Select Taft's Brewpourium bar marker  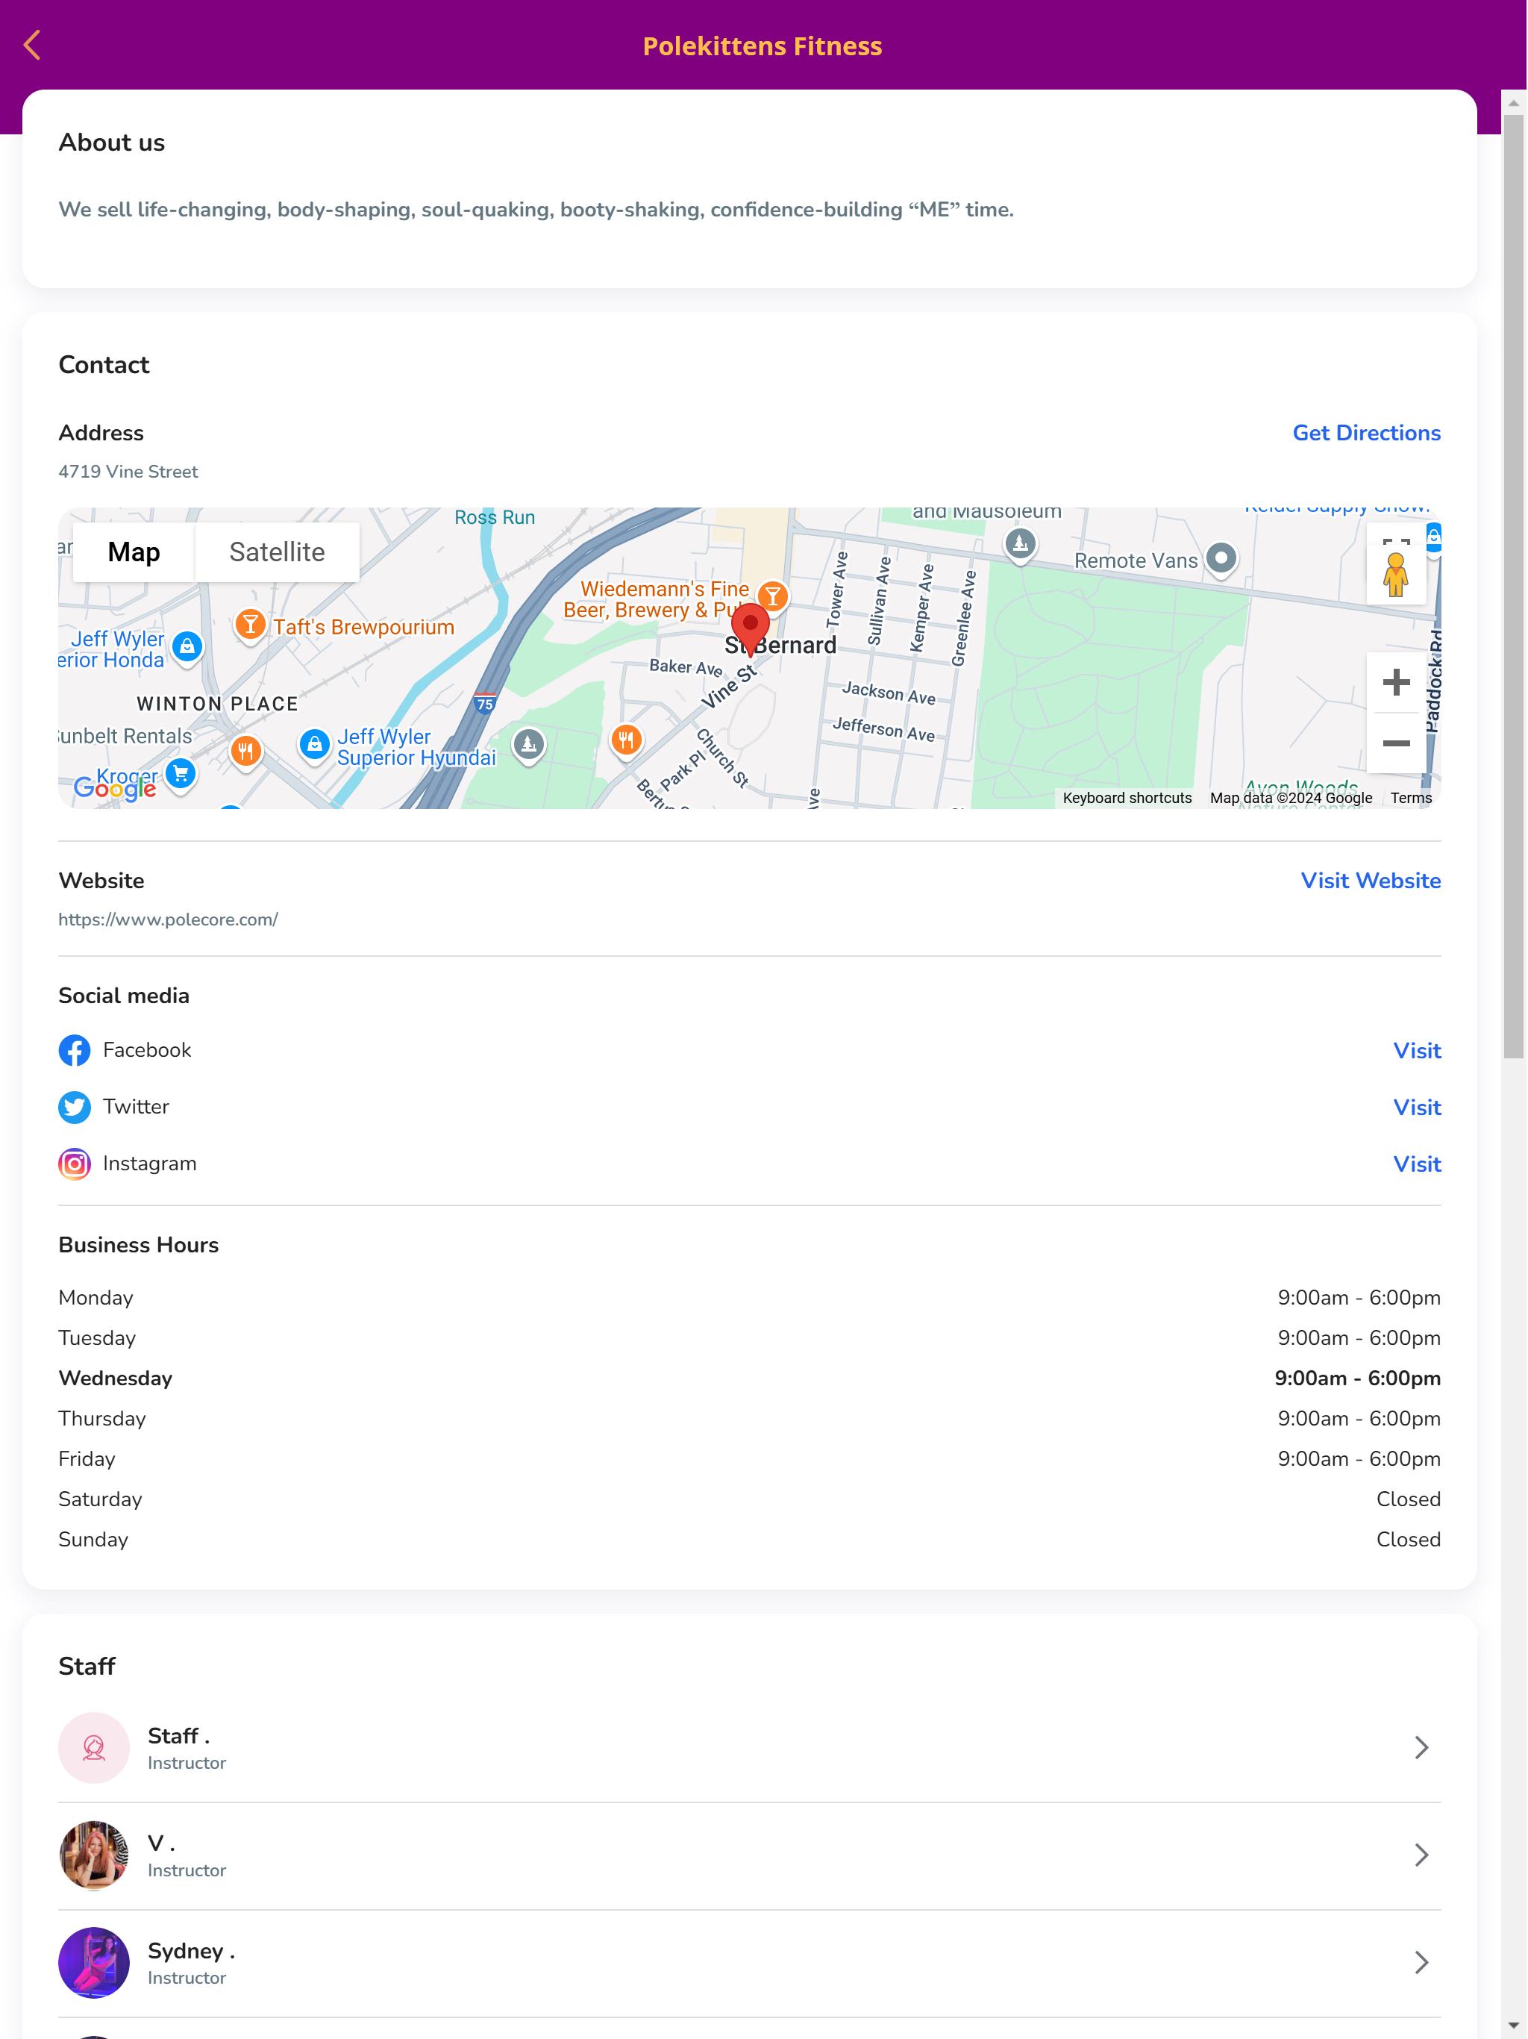coord(250,626)
